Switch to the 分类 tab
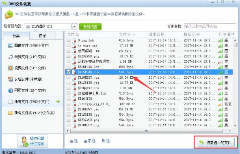 tap(16, 36)
